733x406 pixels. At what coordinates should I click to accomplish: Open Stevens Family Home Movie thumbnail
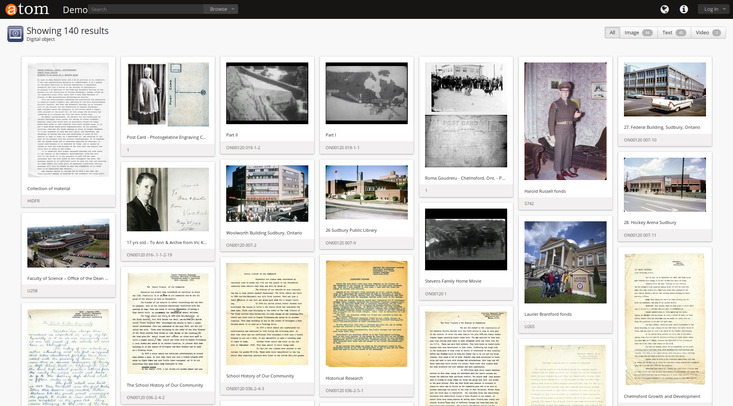[466, 239]
